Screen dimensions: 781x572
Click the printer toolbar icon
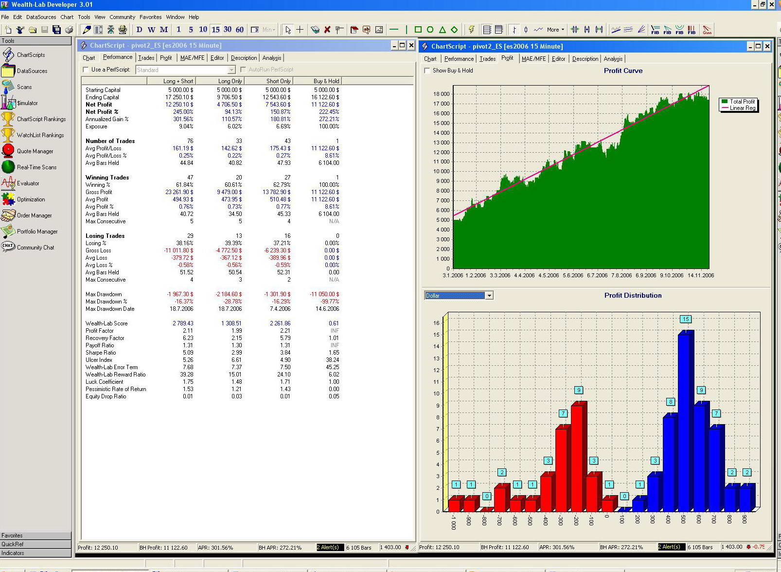pos(69,30)
